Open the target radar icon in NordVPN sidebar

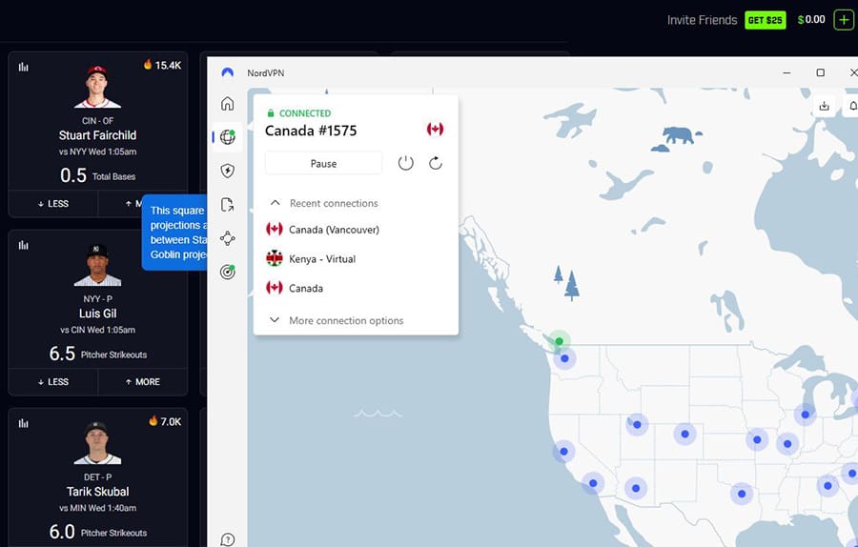click(x=228, y=272)
